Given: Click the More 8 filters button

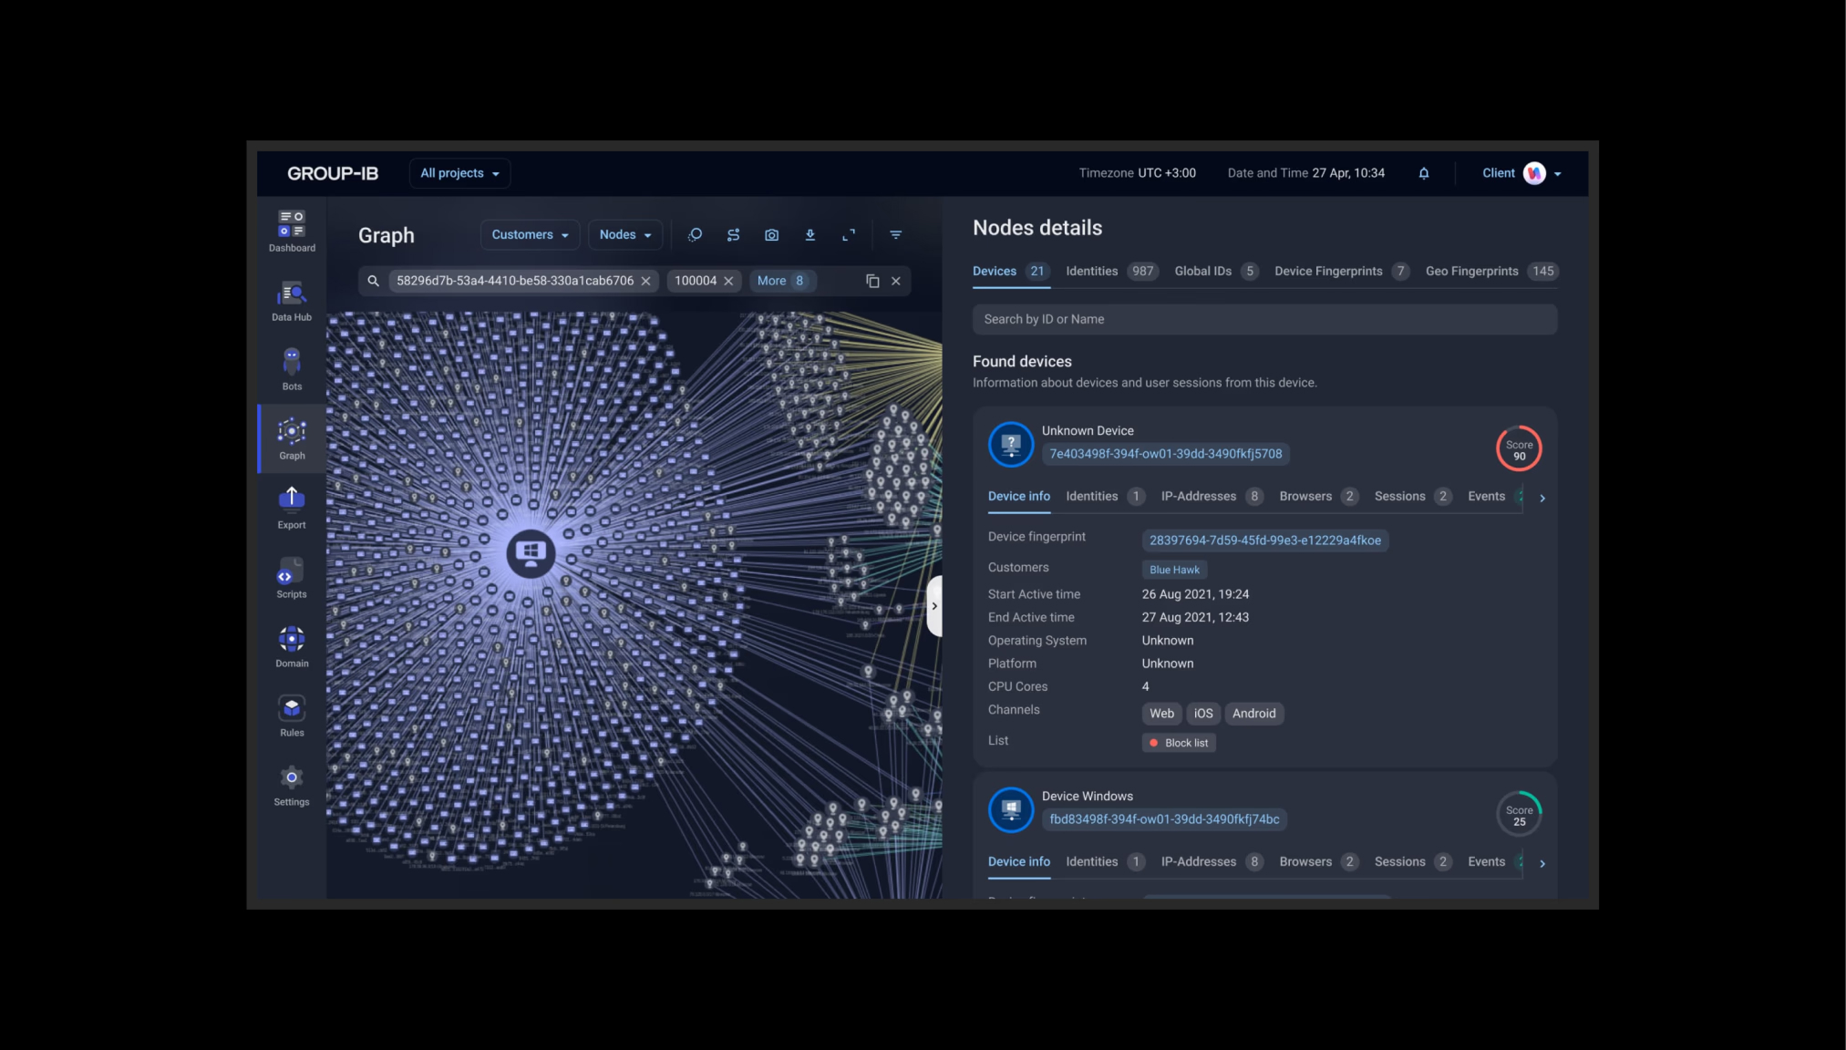Looking at the screenshot, I should [x=780, y=281].
